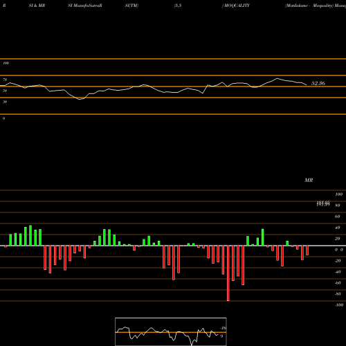
Task: Click the -60 label on MR axis
Action: (338, 283)
